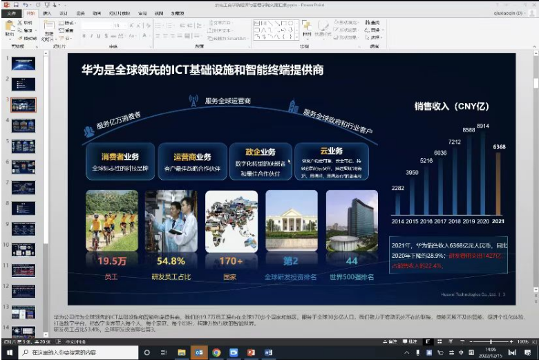This screenshot has width=539, height=360.
Task: Toggle Bold formatting in the ribbon
Action: click(83, 36)
